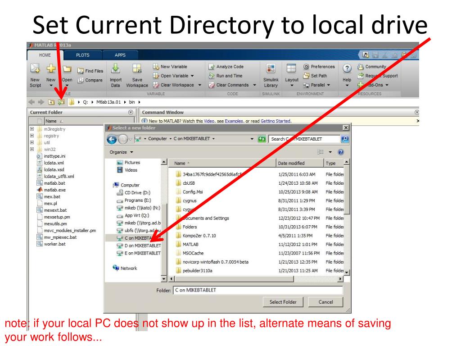
Task: Select Pictures in navigation pane
Action: (128, 162)
